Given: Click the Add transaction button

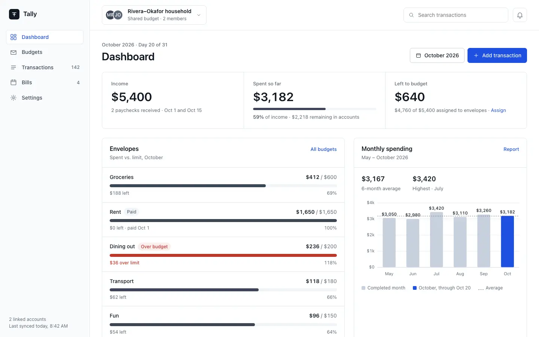Looking at the screenshot, I should point(497,55).
